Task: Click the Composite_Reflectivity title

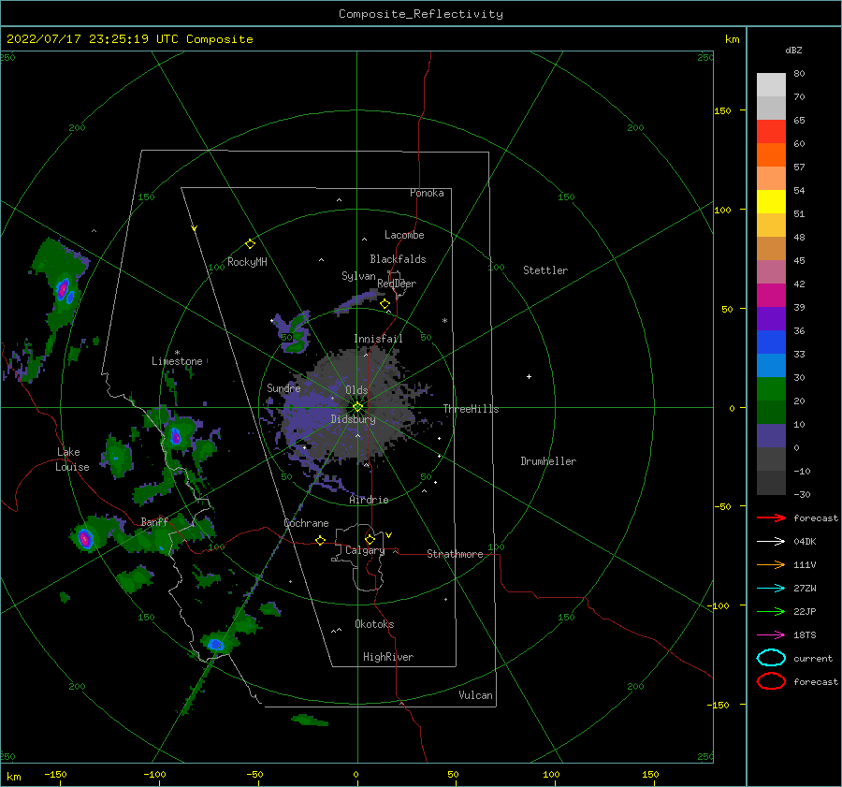Action: pyautogui.click(x=421, y=14)
